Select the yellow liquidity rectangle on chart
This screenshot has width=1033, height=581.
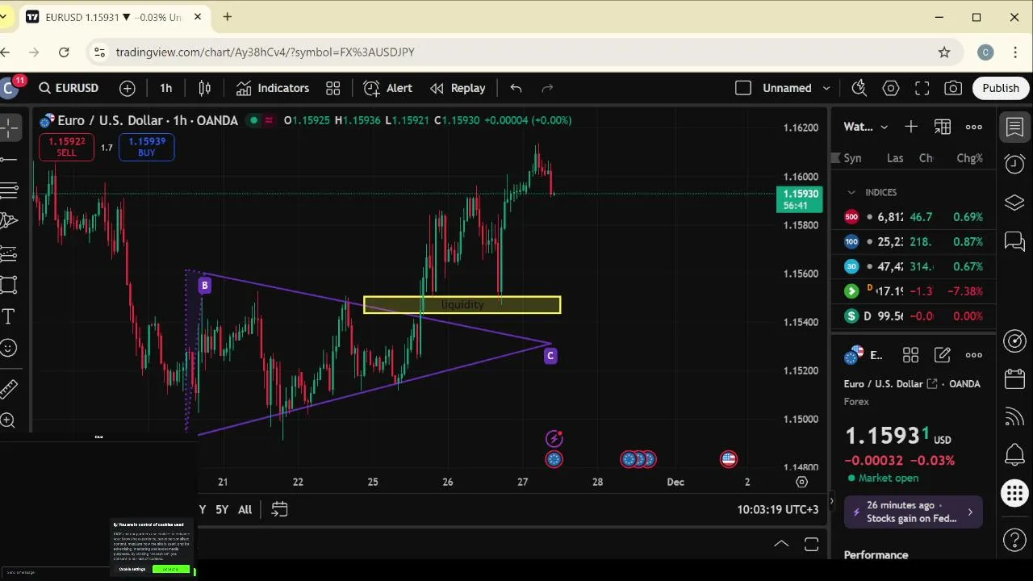click(x=462, y=305)
